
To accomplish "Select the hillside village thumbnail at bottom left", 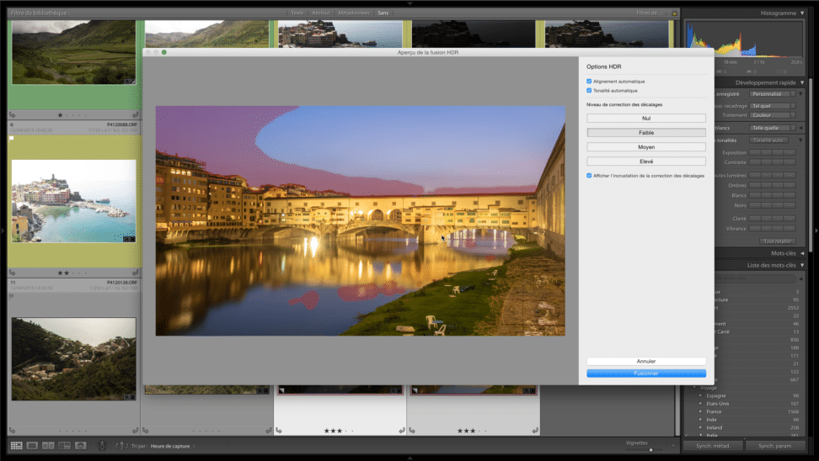I will [73, 358].
